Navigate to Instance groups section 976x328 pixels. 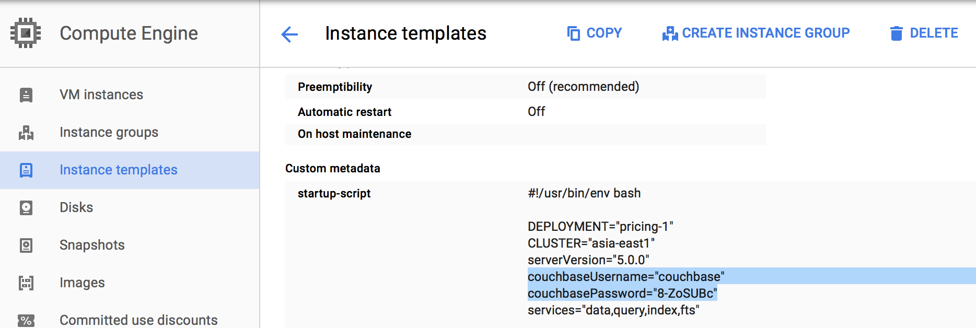pyautogui.click(x=108, y=132)
